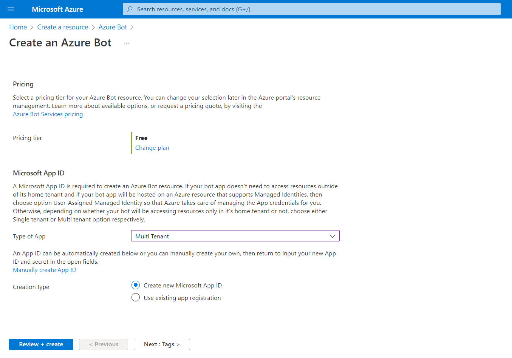The width and height of the screenshot is (512, 358).
Task: Click the Create an Azure Bot title
Action: click(x=60, y=43)
